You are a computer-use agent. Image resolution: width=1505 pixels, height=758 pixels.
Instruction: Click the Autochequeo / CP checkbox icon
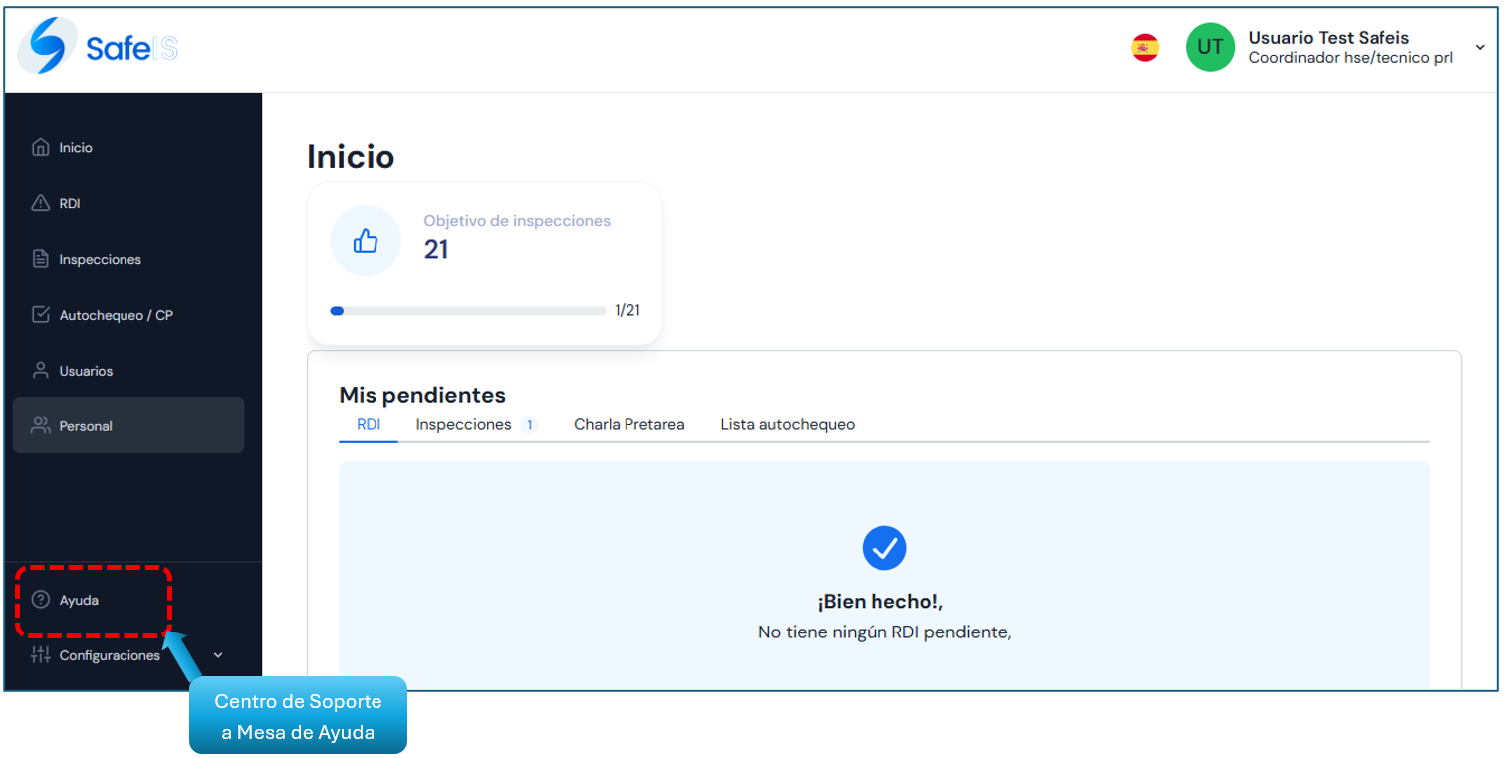coord(41,315)
